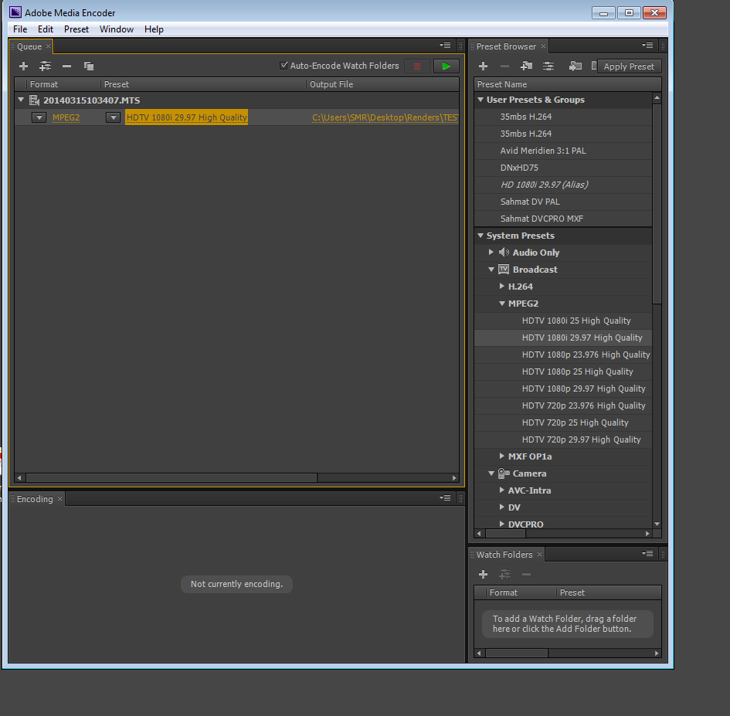
Task: Select DNxHD75 user preset
Action: [563, 168]
